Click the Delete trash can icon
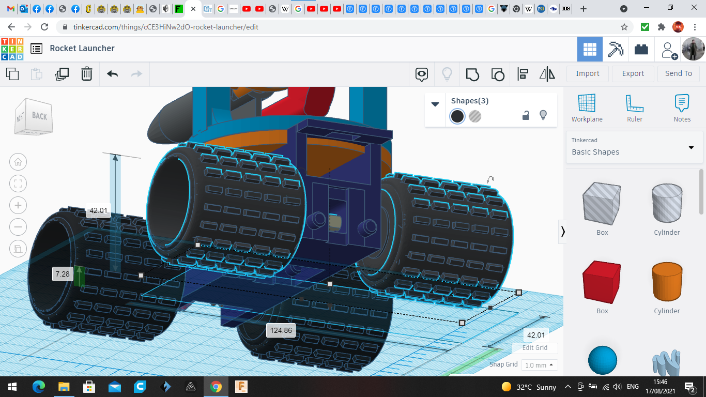This screenshot has height=397, width=706. [x=86, y=74]
